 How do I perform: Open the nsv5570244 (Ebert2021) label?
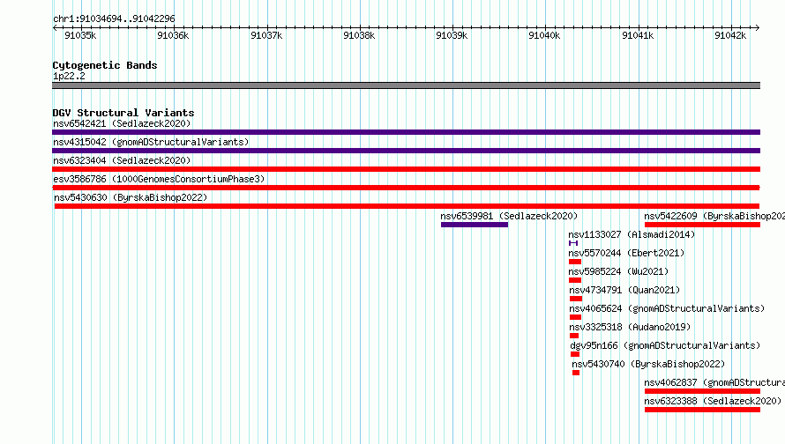click(x=626, y=253)
